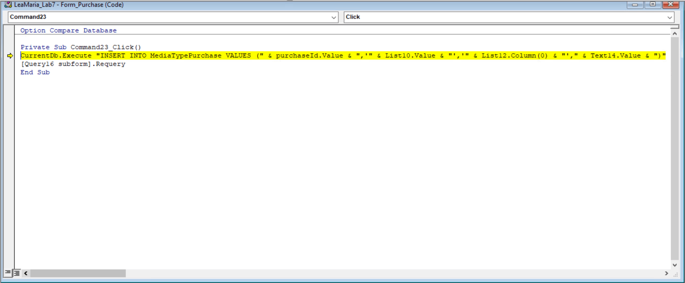The image size is (685, 283).
Task: Place cursor on End Sub line
Action: click(35, 72)
